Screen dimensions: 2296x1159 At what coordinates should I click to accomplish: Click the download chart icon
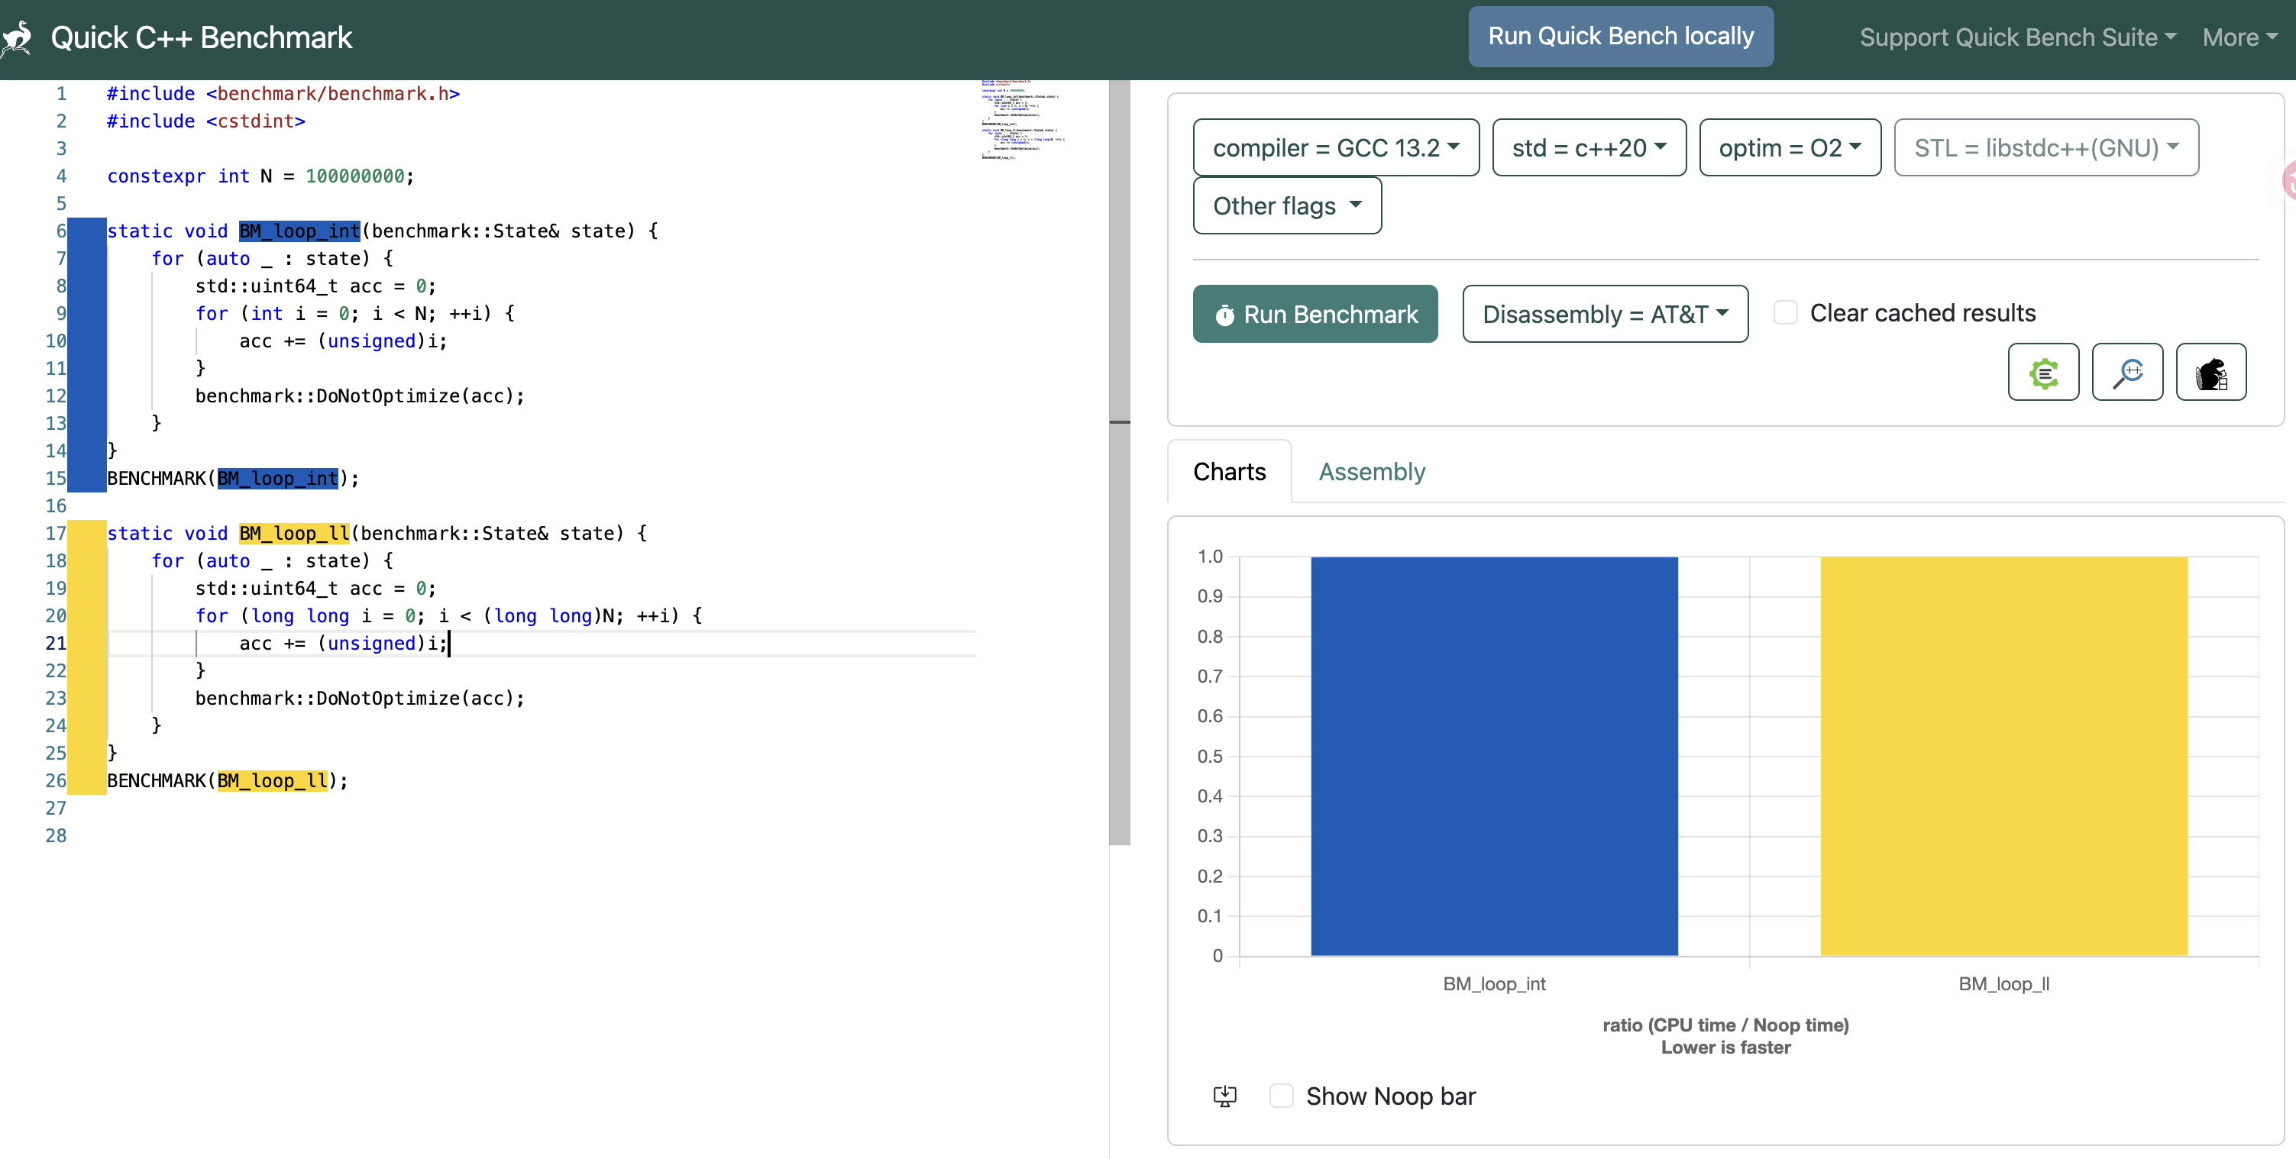click(1224, 1096)
